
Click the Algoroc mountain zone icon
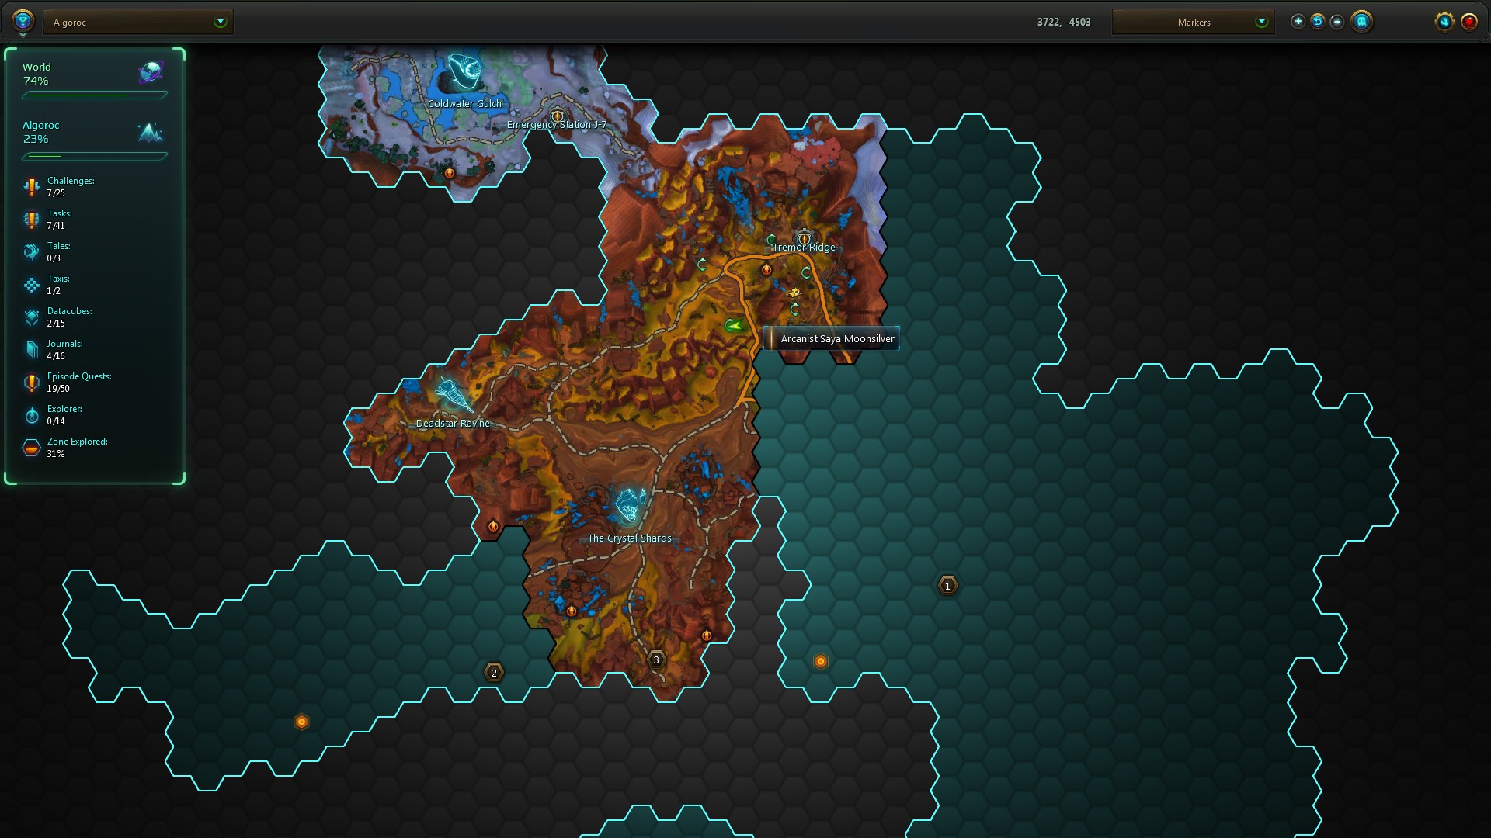point(150,133)
